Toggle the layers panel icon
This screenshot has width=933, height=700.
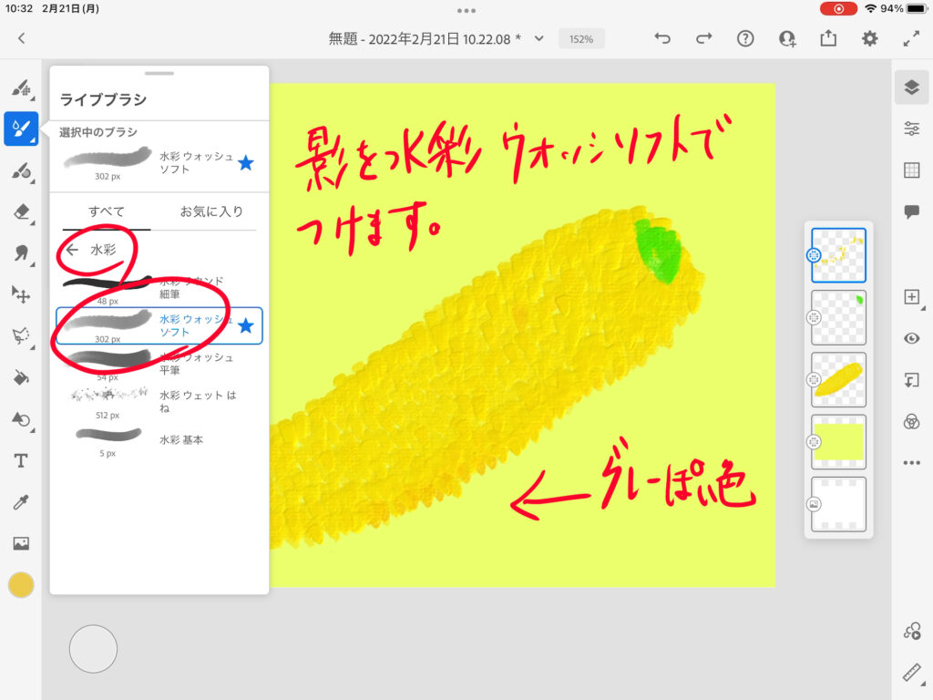(911, 87)
